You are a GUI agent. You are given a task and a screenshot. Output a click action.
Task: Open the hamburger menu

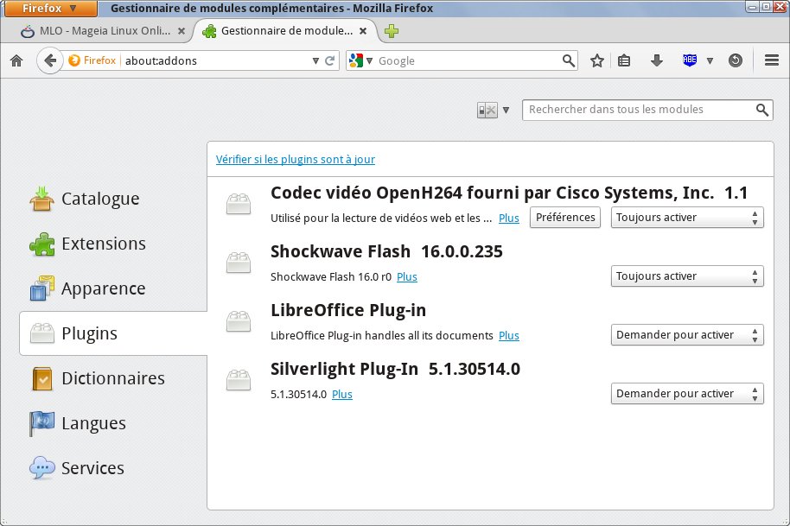coord(772,61)
